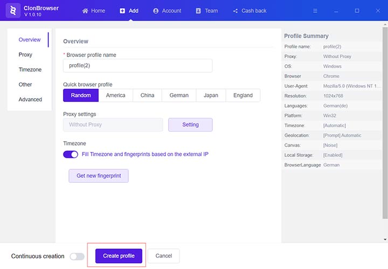Select the Japan quick profile

(x=211, y=95)
